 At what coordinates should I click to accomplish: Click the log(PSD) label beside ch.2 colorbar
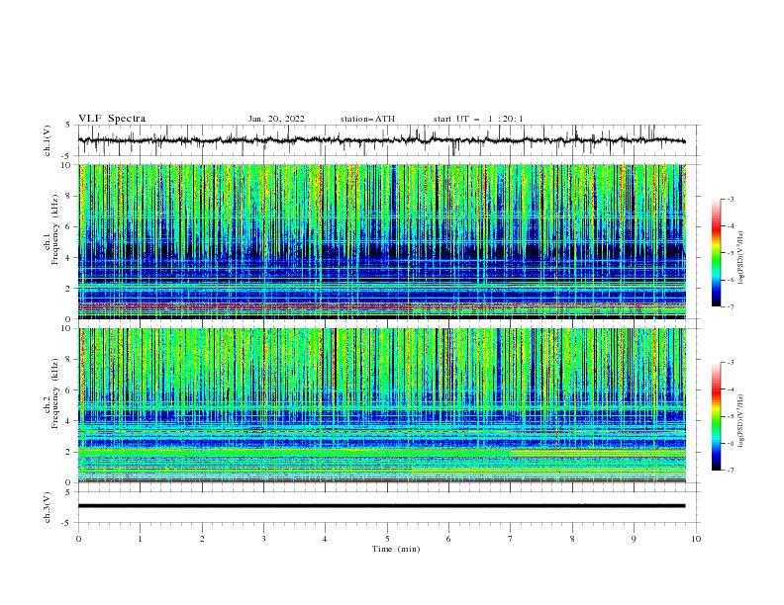point(741,421)
